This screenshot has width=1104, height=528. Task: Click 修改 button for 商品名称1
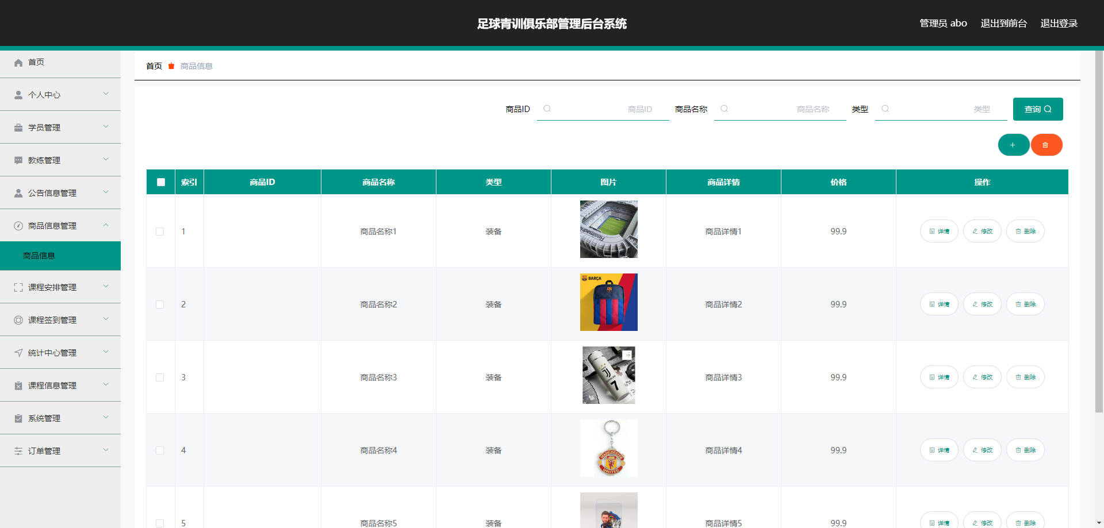982,231
